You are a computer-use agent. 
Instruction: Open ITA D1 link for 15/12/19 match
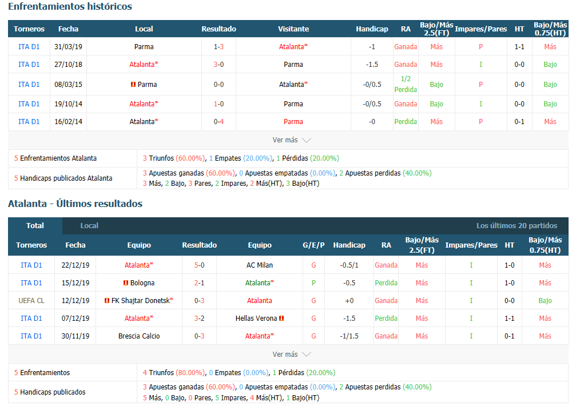(31, 283)
